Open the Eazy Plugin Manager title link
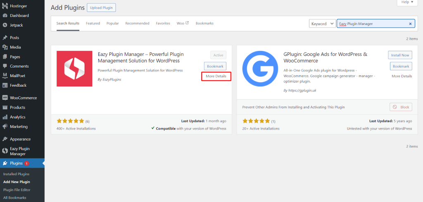 coord(140,57)
